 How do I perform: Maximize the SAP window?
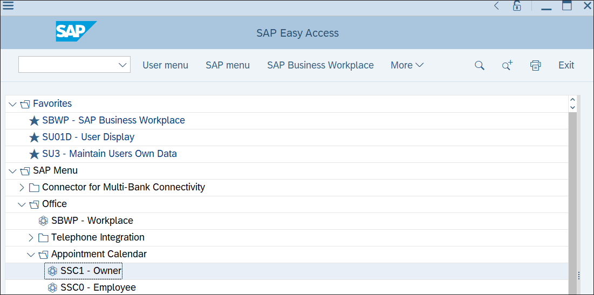[x=566, y=6]
